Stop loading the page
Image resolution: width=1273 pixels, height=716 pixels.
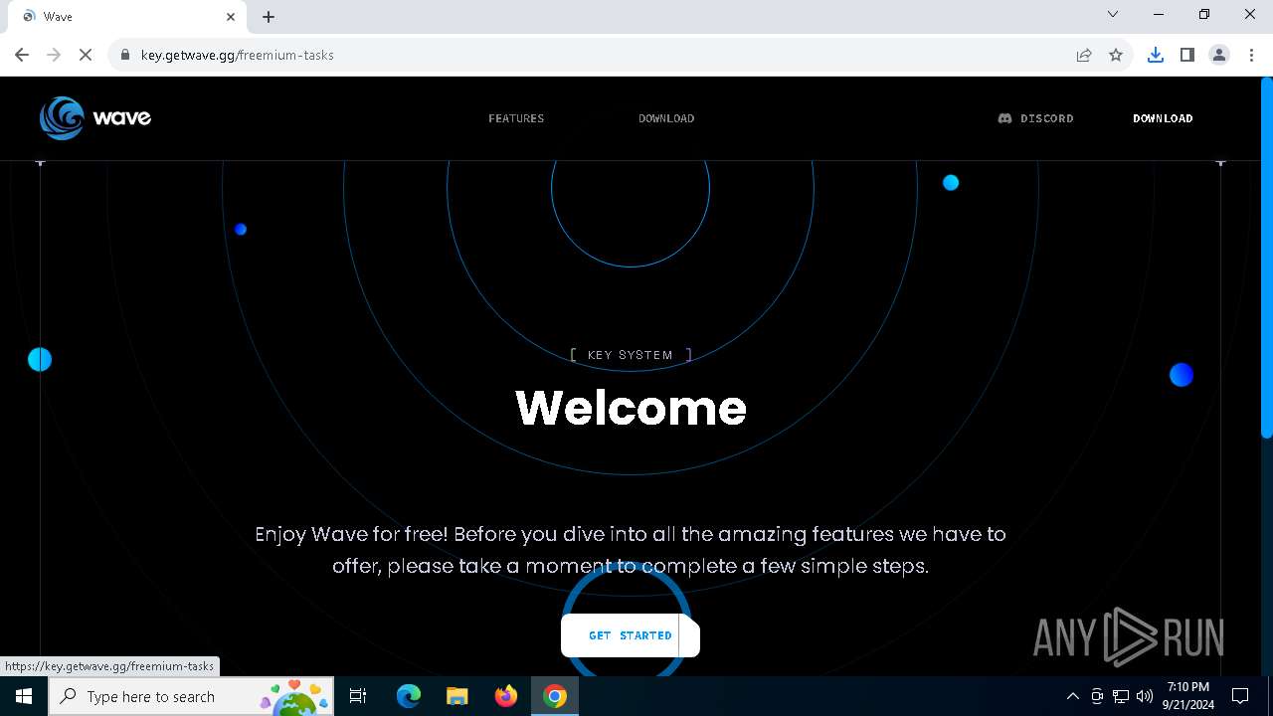86,55
